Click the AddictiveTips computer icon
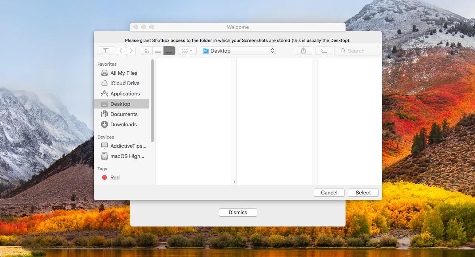Viewport: 475px width, 257px height. tap(104, 146)
